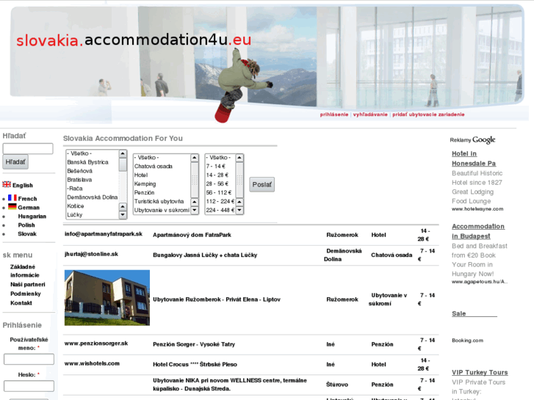Open Penzión Sorger - Vysoké Tatry listing
534x400 pixels.
[194, 344]
